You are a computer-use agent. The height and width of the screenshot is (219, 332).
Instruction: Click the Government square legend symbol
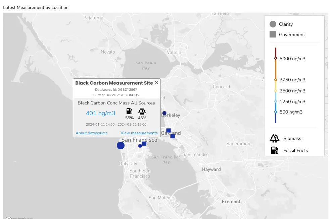point(273,34)
